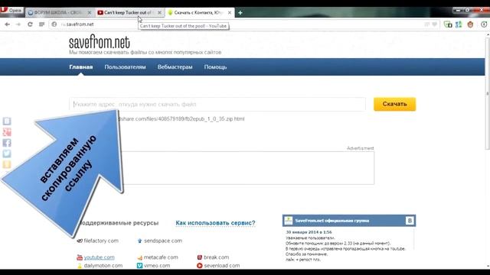
Task: Click the SaveFrom.net официальная группа header
Action: (332, 221)
